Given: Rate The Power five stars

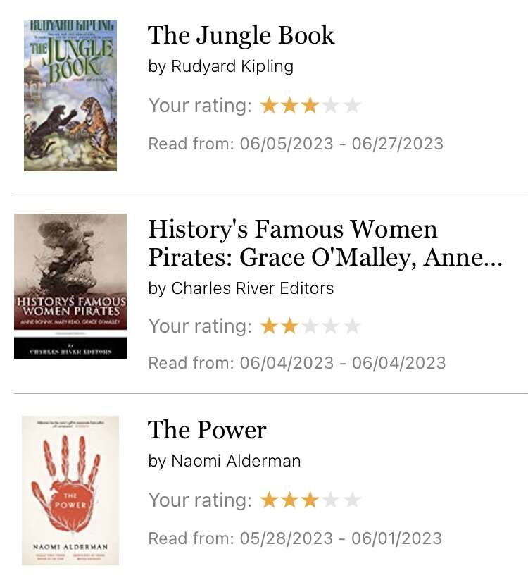Looking at the screenshot, I should (352, 500).
